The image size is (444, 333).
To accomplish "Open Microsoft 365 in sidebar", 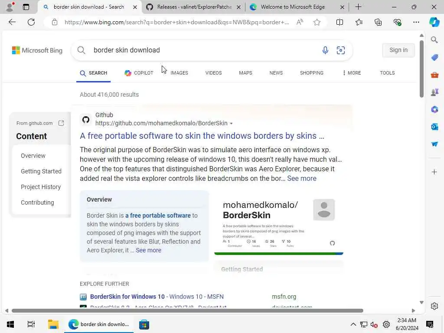I will (x=434, y=109).
